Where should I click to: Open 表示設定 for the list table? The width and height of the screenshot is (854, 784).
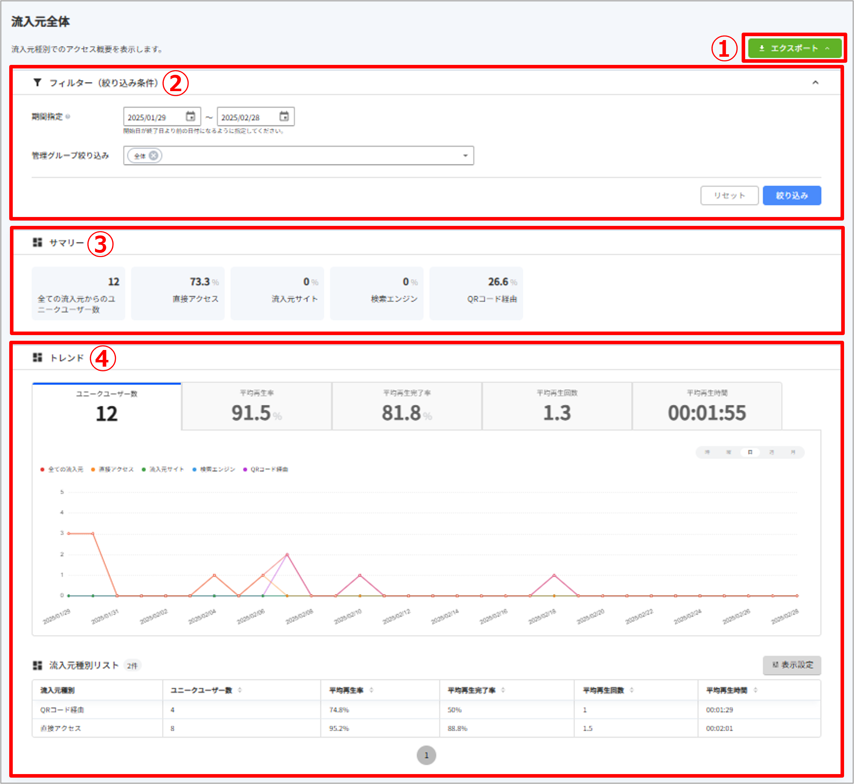coord(791,665)
